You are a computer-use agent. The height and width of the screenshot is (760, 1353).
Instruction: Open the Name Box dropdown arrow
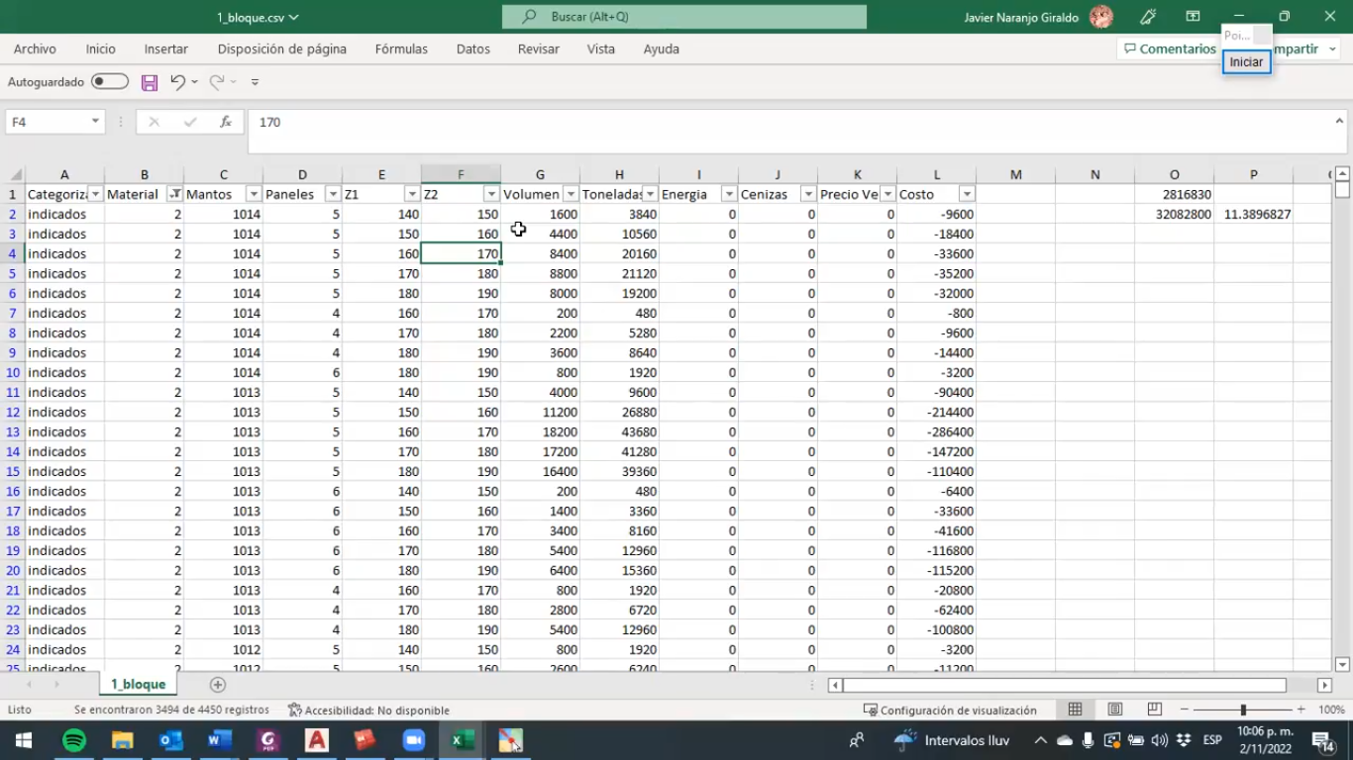click(x=95, y=122)
